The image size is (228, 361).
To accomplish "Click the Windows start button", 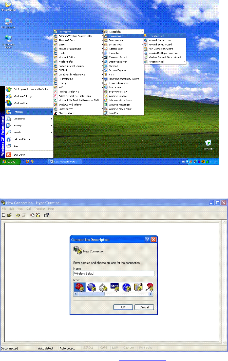I will [10, 162].
